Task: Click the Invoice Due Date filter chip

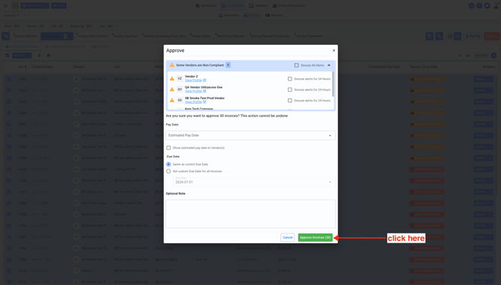Action: (x=126, y=36)
